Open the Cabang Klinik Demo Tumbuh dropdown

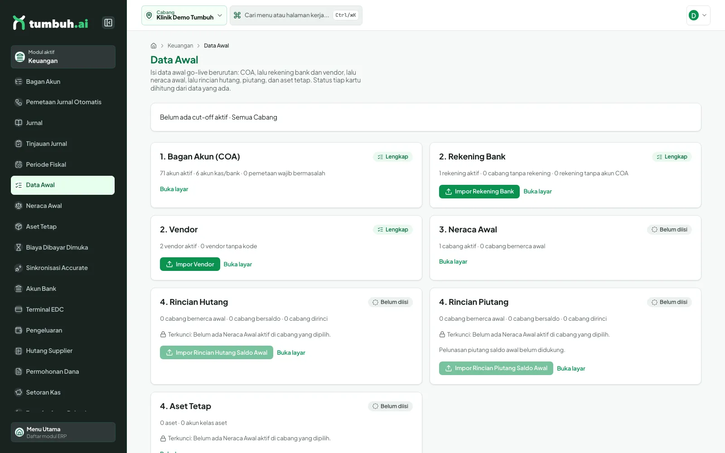pyautogui.click(x=184, y=15)
